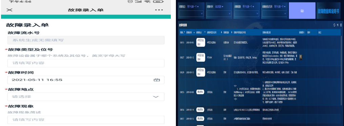
Task: Open the 故障地点 filter combo box
Action: (x=191, y=14)
